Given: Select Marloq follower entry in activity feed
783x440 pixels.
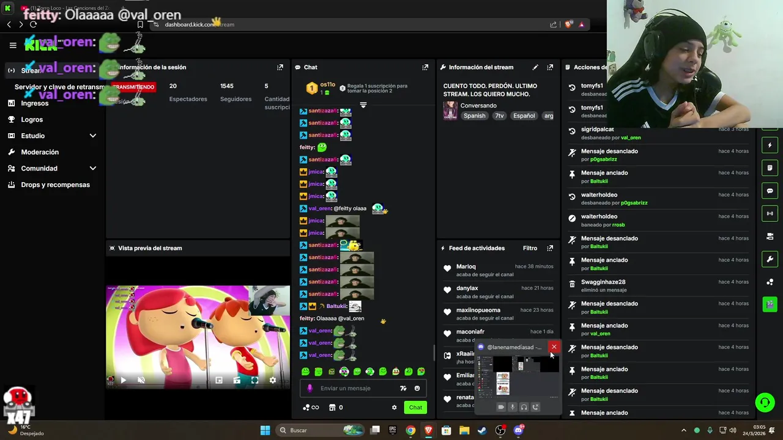Looking at the screenshot, I should click(x=499, y=270).
